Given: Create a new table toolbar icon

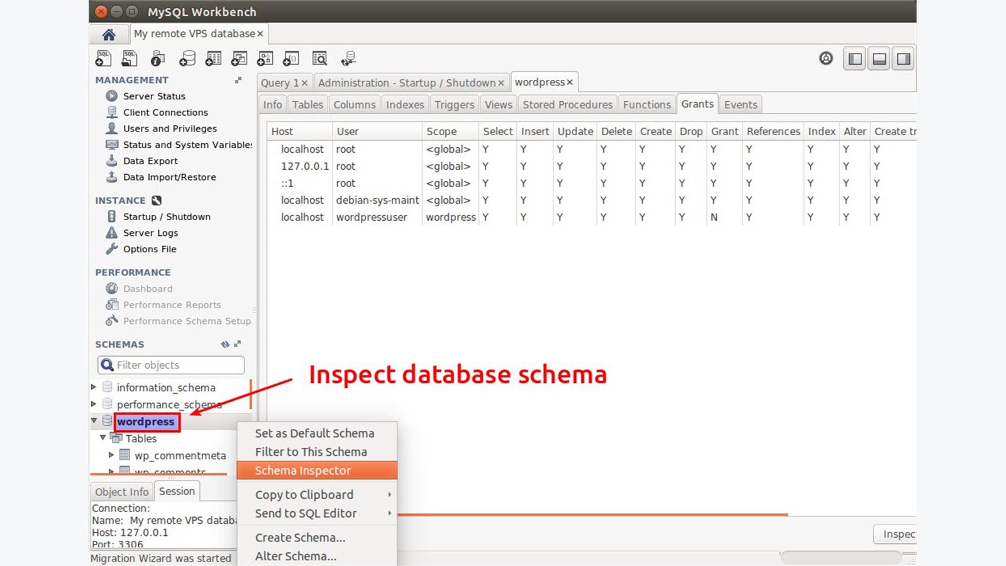Looking at the screenshot, I should click(213, 58).
